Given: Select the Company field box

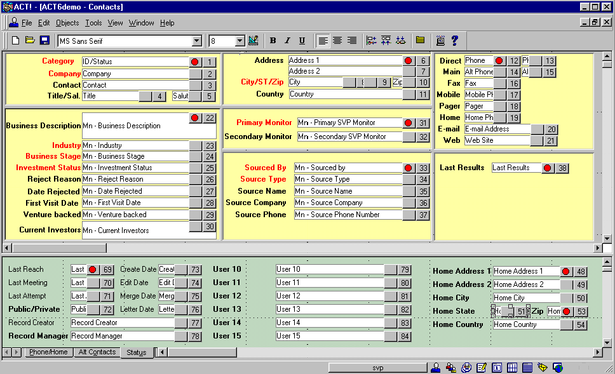Looking at the screenshot, I should pos(135,74).
